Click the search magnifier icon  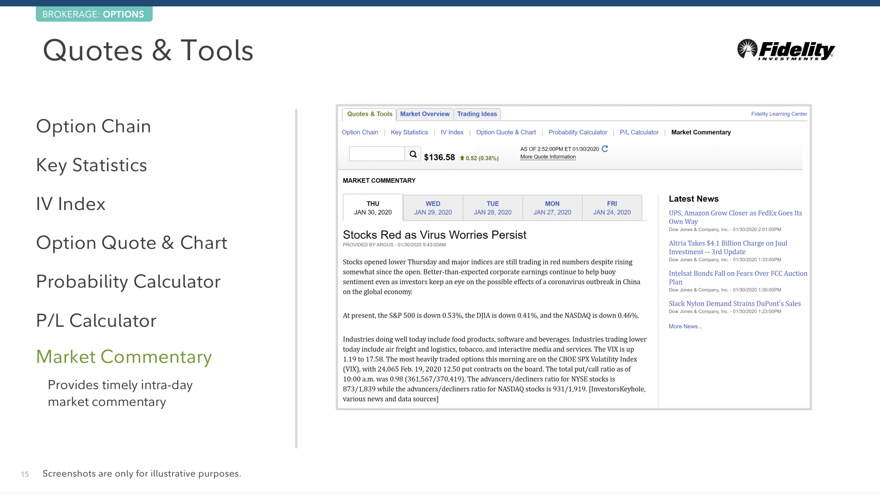(413, 154)
